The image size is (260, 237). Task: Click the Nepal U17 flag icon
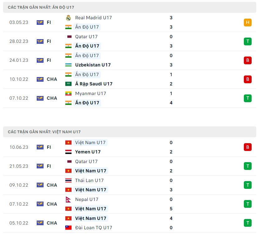point(68,199)
